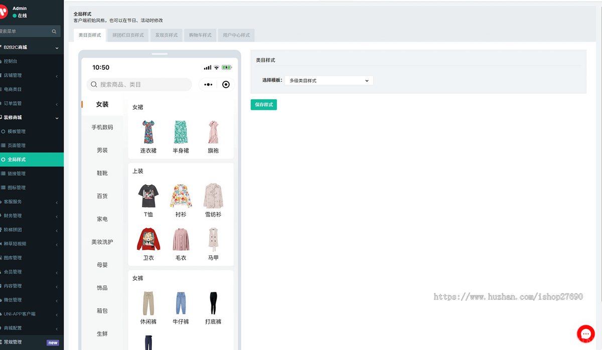
Task: Open the 购物车样式 tab
Action: [x=200, y=35]
